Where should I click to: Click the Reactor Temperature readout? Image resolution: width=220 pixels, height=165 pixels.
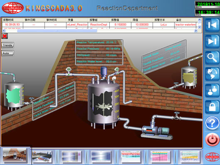tap(99, 42)
